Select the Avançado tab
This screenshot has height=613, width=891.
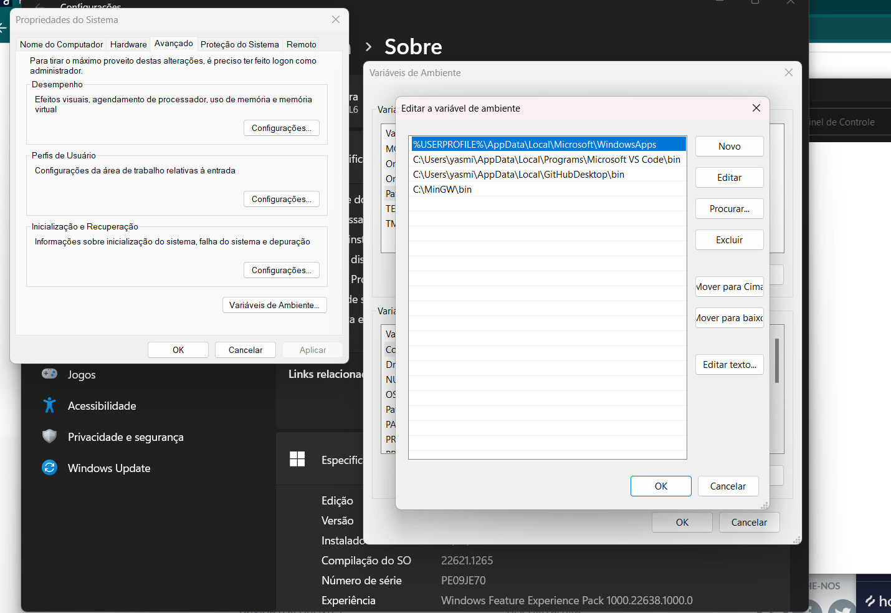click(174, 43)
